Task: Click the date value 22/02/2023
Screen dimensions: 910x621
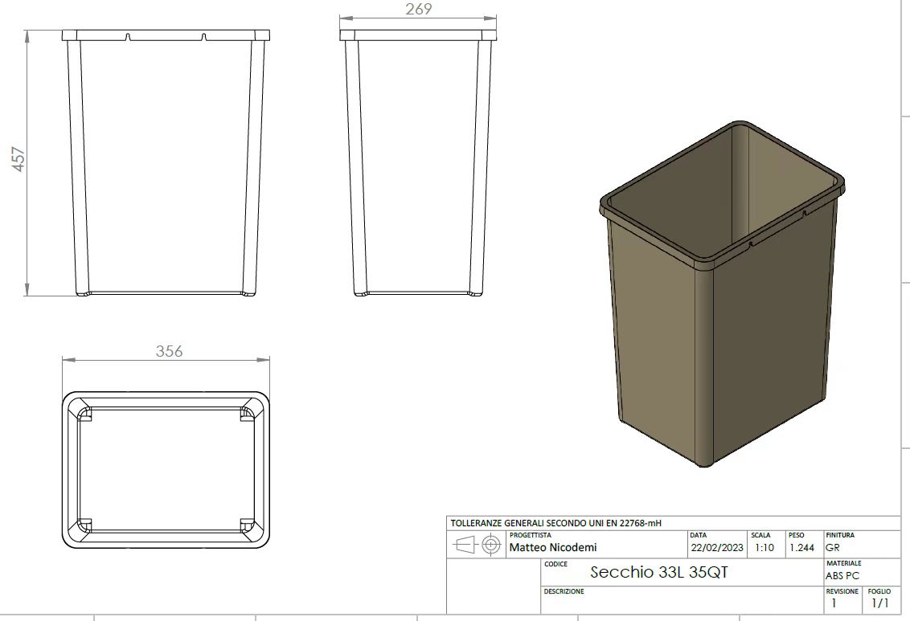Action: pos(717,548)
